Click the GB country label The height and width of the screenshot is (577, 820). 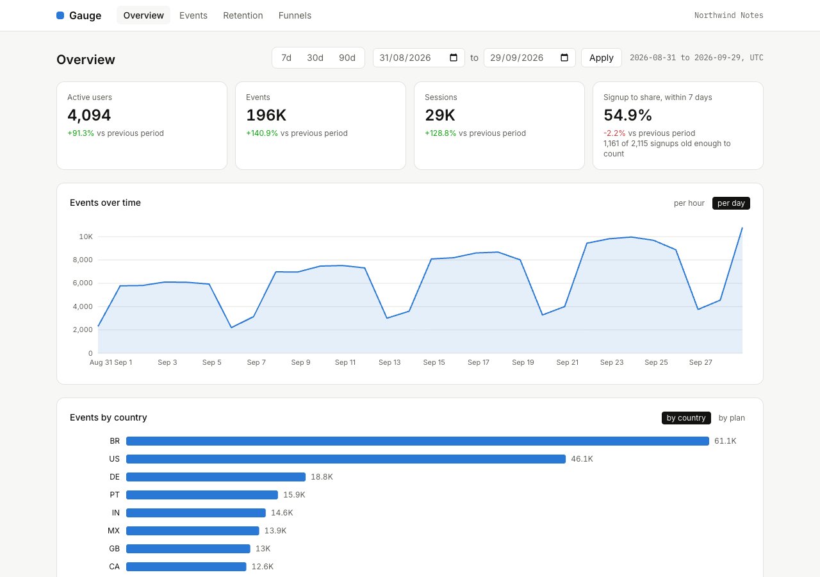pos(115,549)
